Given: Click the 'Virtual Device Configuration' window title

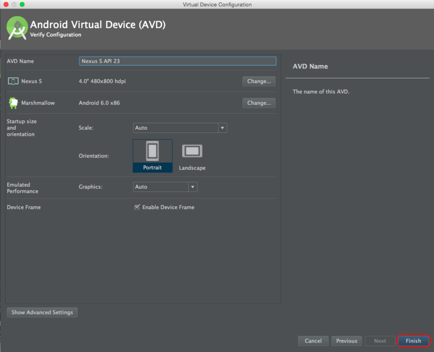Looking at the screenshot, I should [217, 4].
